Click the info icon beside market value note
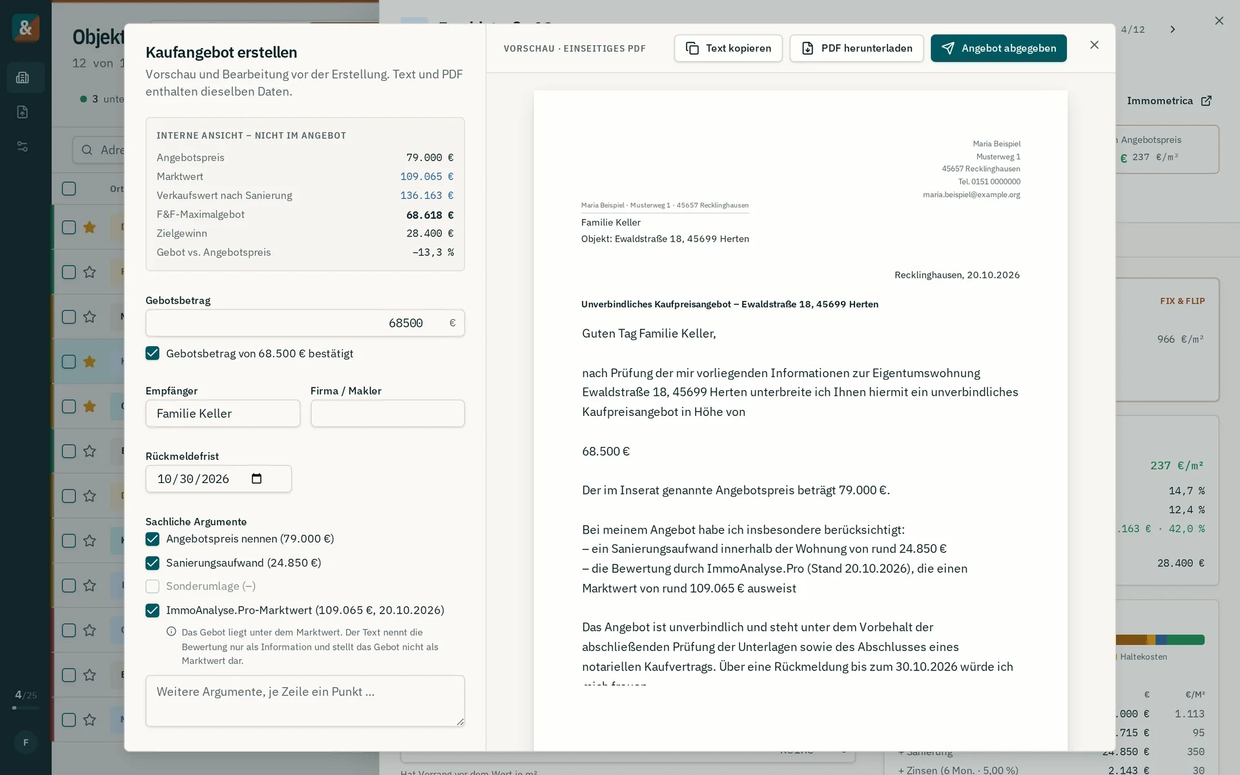 pos(171,632)
